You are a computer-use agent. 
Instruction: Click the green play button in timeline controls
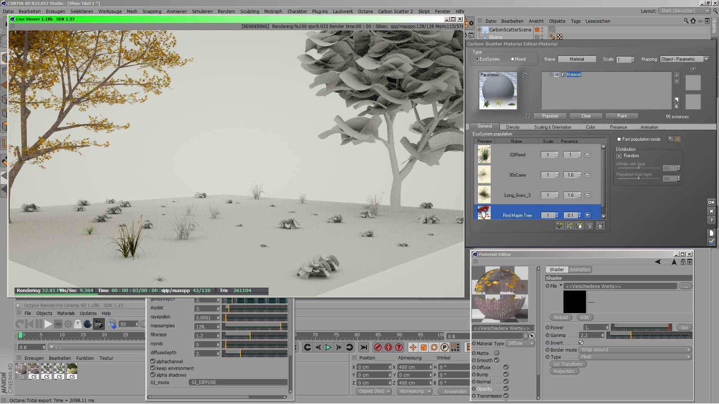[x=328, y=348]
